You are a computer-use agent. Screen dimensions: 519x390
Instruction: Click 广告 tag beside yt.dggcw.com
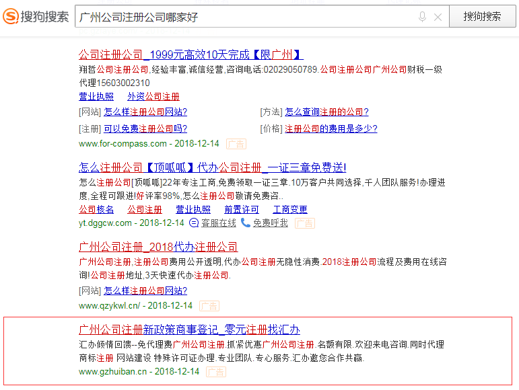coord(304,223)
